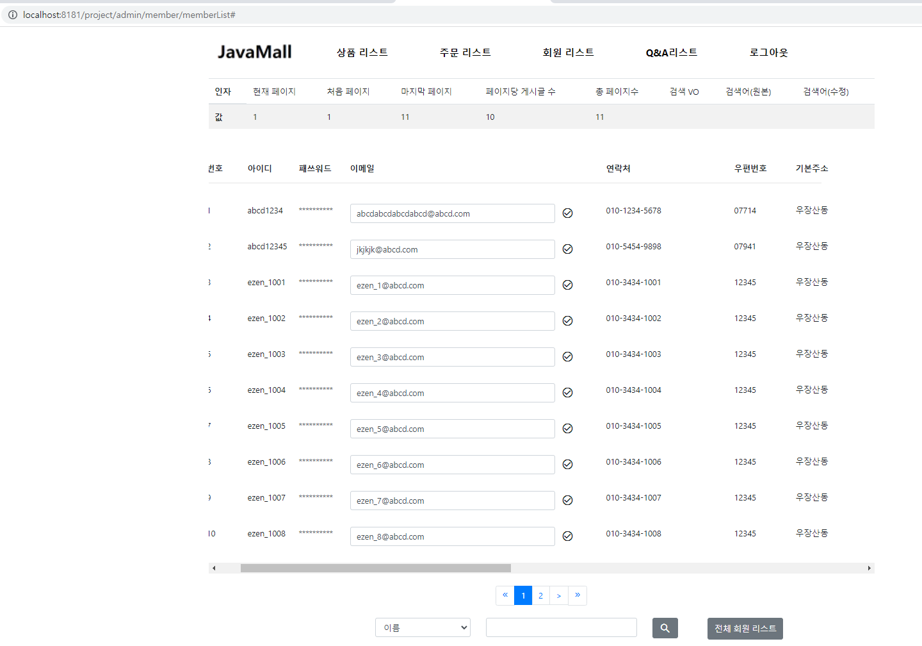Screen dimensions: 922x646
Task: Open the 이름 search type dropdown
Action: pyautogui.click(x=423, y=627)
